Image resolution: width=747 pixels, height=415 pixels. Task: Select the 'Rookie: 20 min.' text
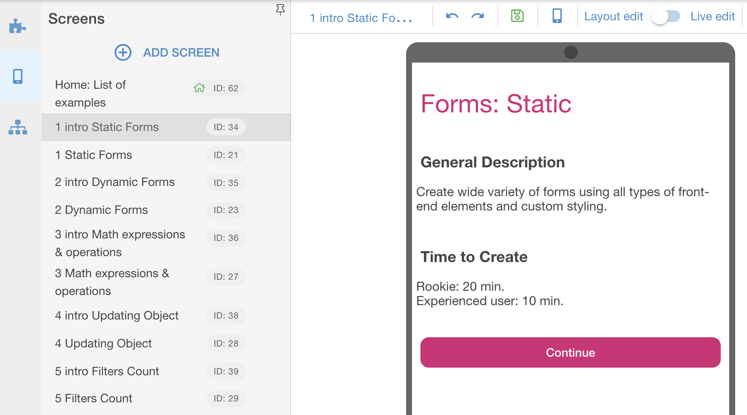(460, 287)
